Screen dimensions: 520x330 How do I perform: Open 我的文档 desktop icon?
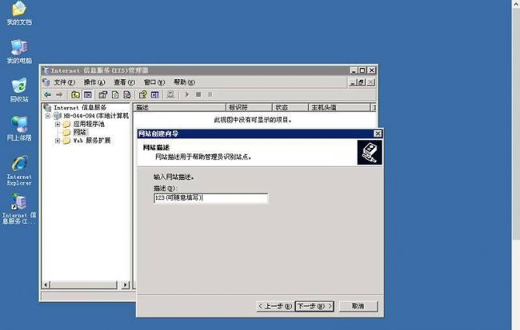tap(19, 14)
